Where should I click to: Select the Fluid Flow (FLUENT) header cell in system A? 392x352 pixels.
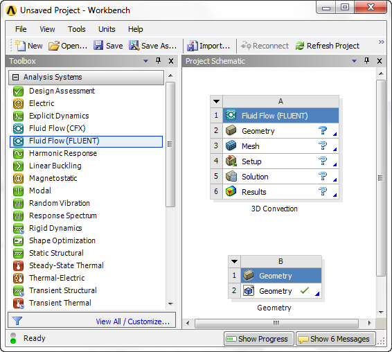(x=280, y=116)
